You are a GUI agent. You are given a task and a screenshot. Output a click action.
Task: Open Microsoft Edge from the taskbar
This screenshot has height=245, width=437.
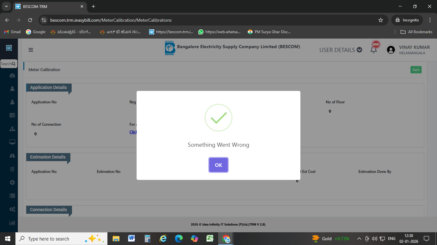click(x=179, y=239)
